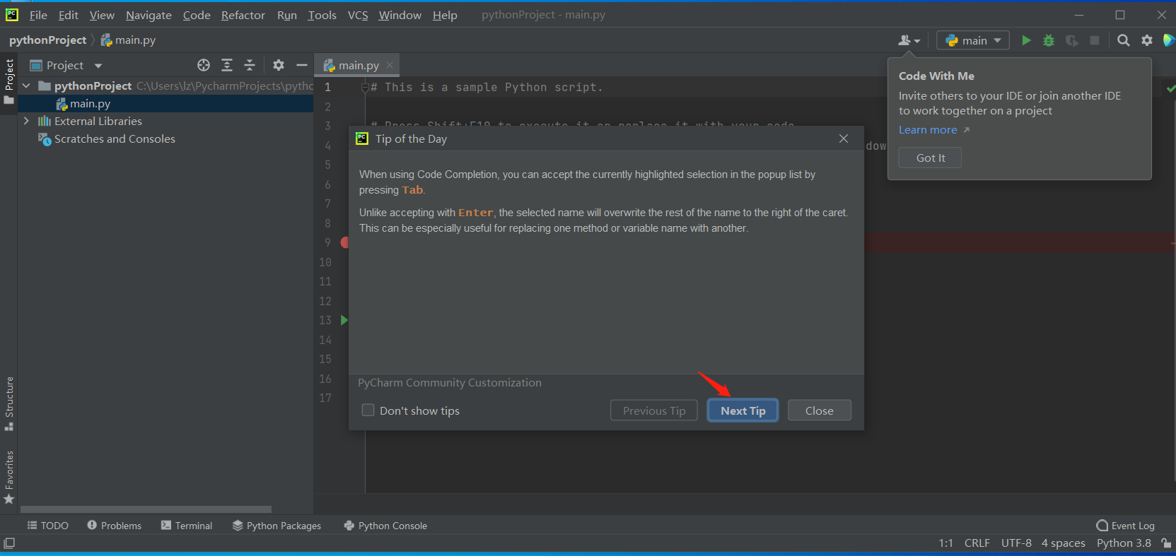1176x556 pixels.
Task: Open the Tools menu
Action: click(322, 15)
